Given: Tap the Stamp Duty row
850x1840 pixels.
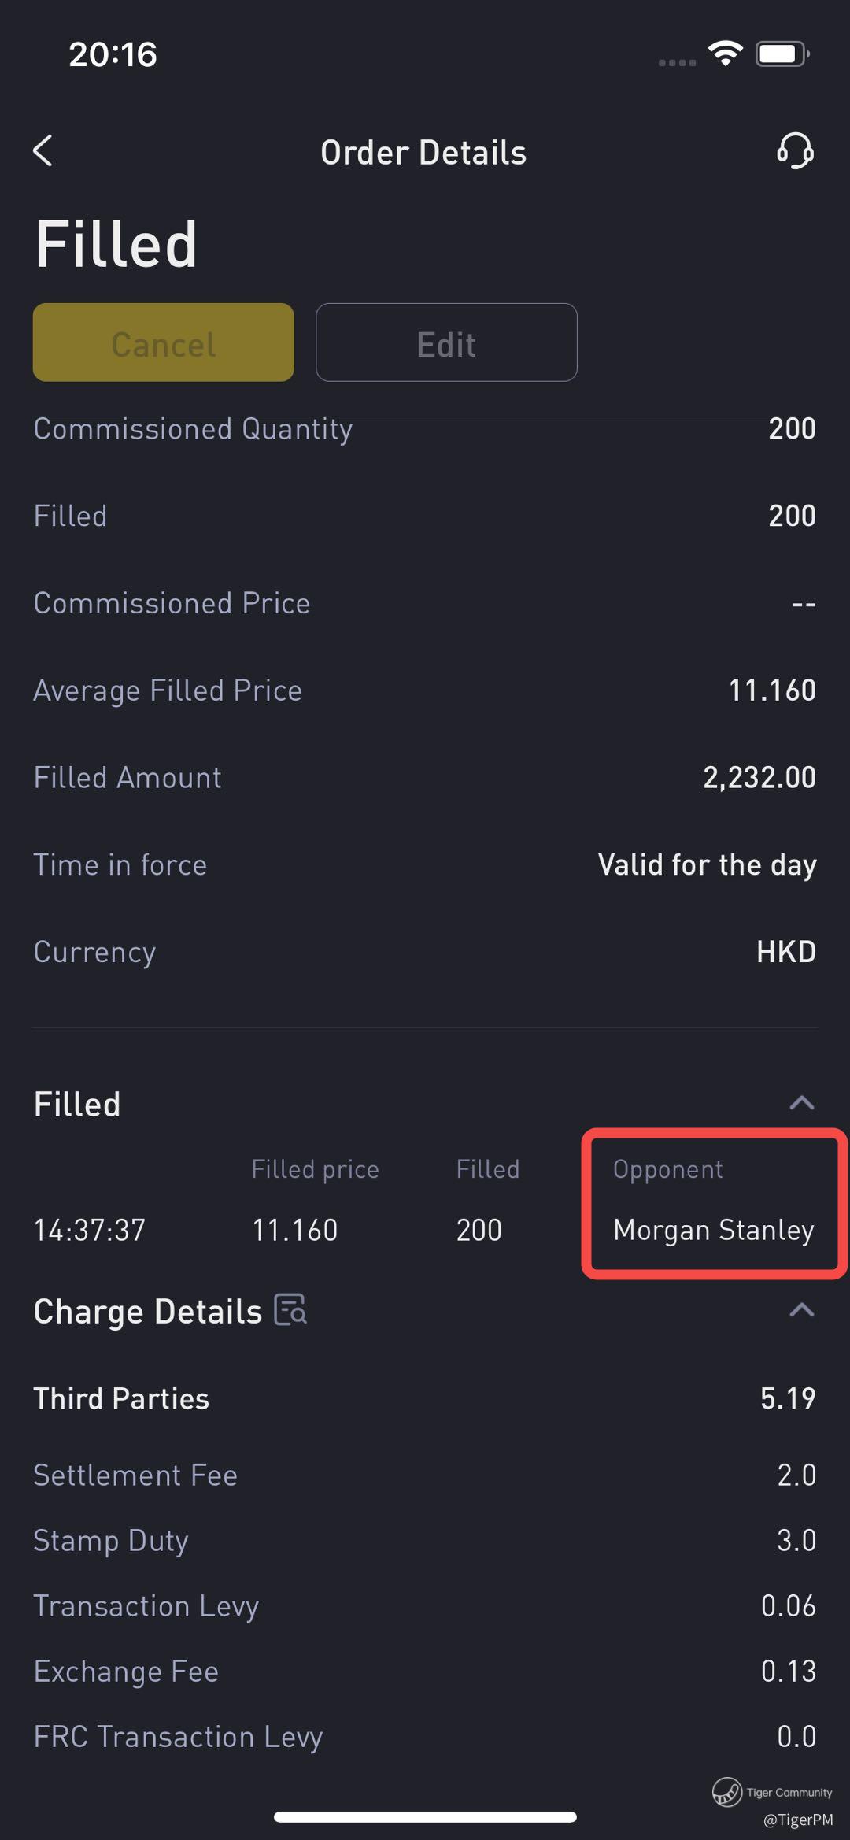Looking at the screenshot, I should tap(425, 1540).
